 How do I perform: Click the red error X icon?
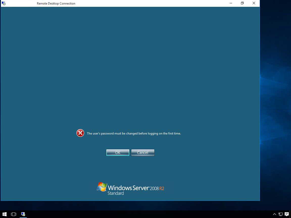coord(80,133)
